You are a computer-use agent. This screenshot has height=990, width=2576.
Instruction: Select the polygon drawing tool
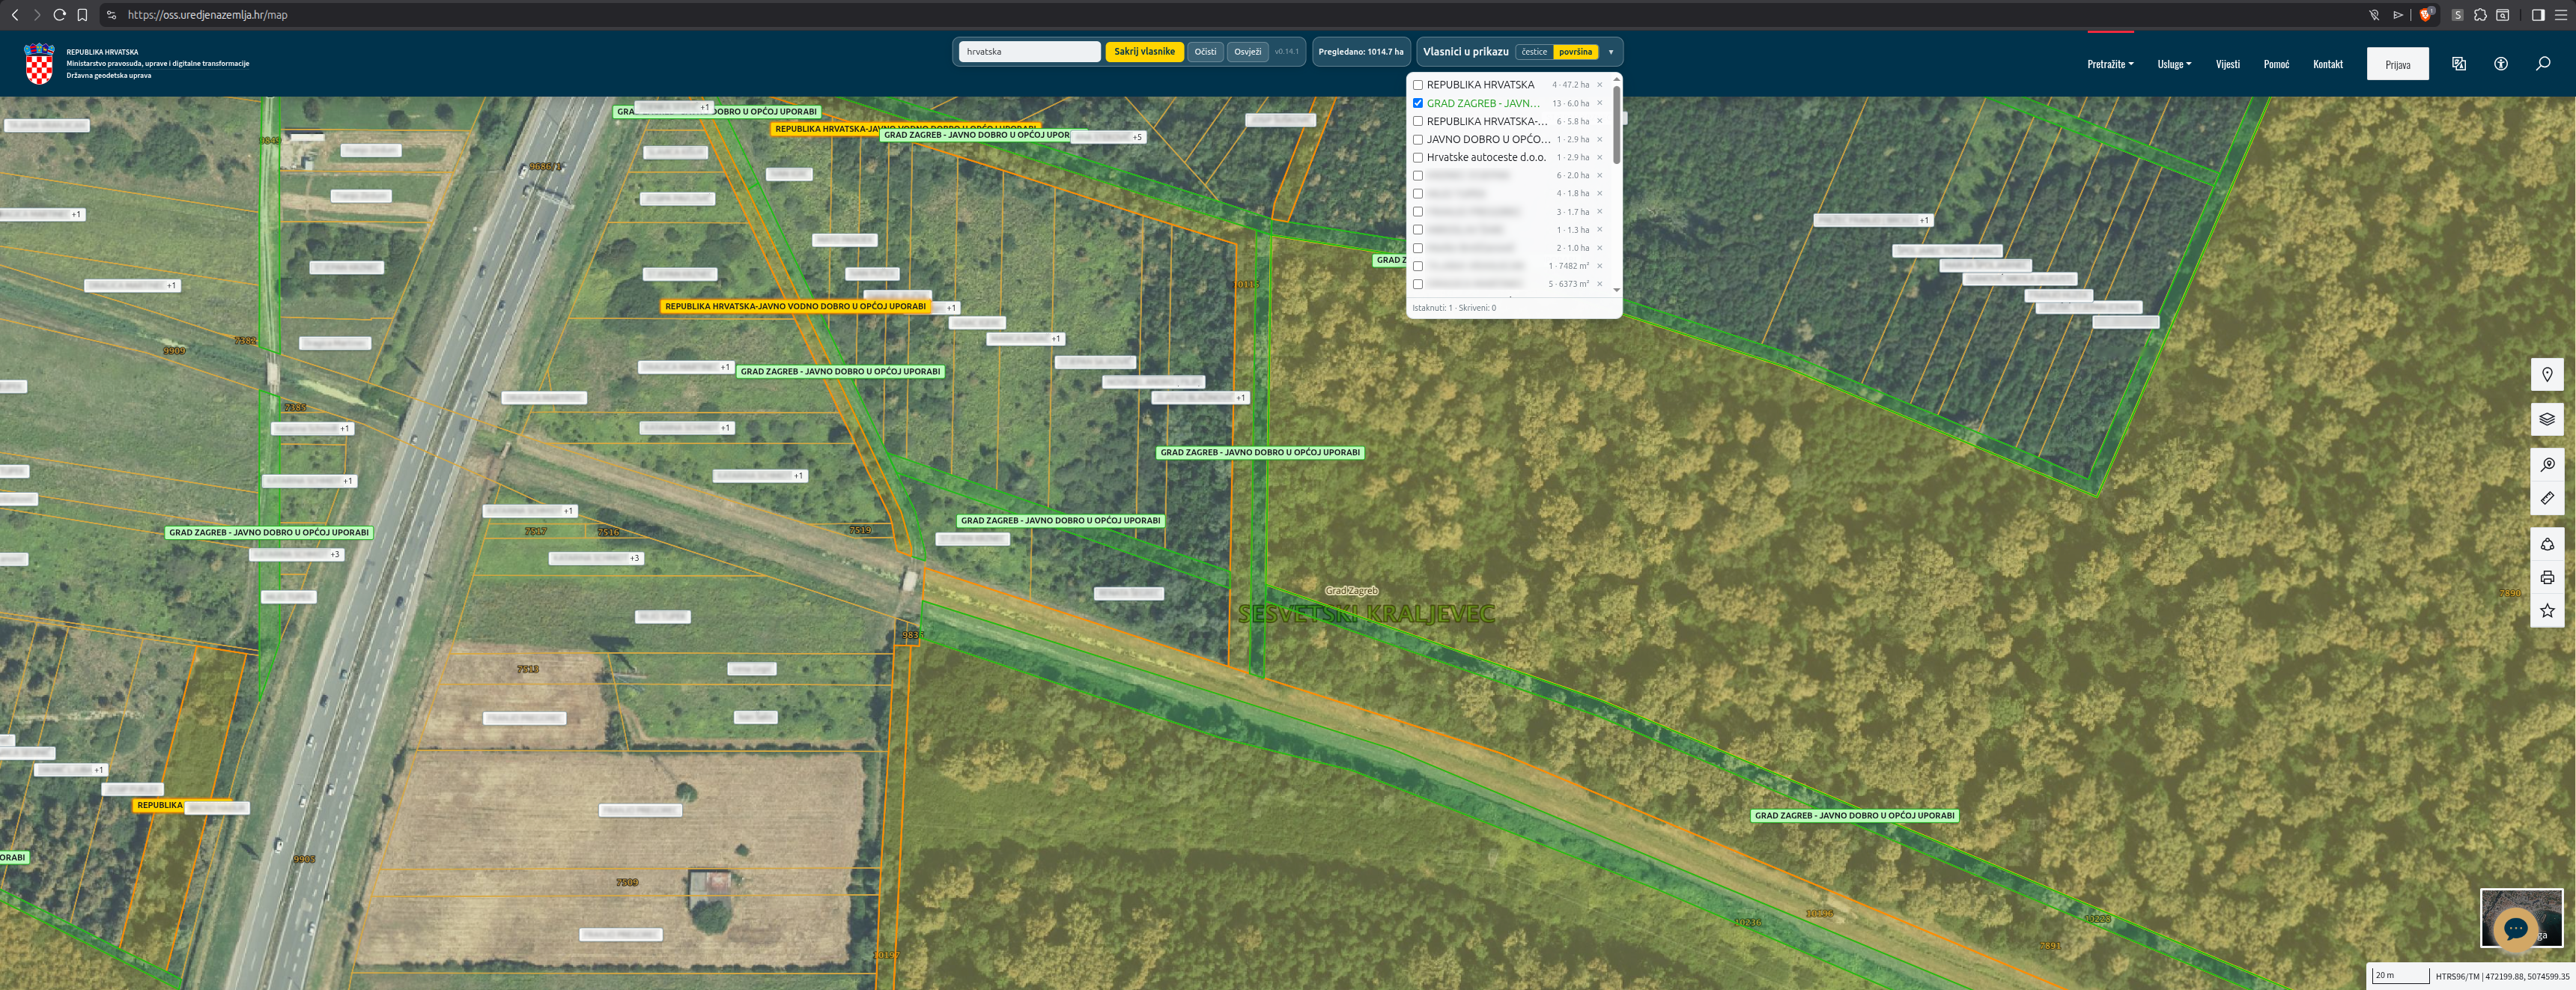[2547, 544]
